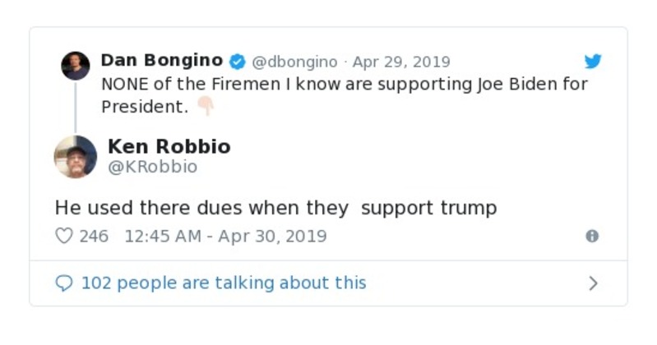Visit the @dbongino handle
This screenshot has width=657, height=345.
294,62
